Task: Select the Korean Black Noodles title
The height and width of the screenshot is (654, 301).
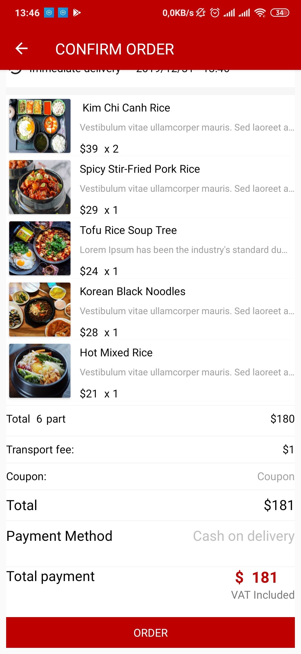Action: coord(133,292)
